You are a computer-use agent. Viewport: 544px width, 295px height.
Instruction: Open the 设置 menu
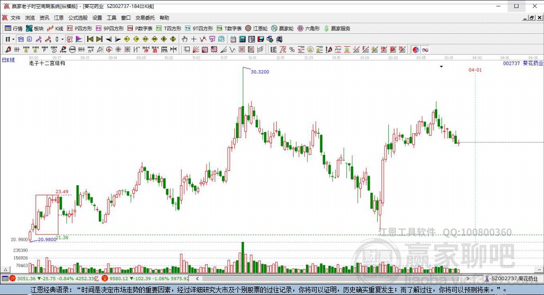[x=97, y=18]
